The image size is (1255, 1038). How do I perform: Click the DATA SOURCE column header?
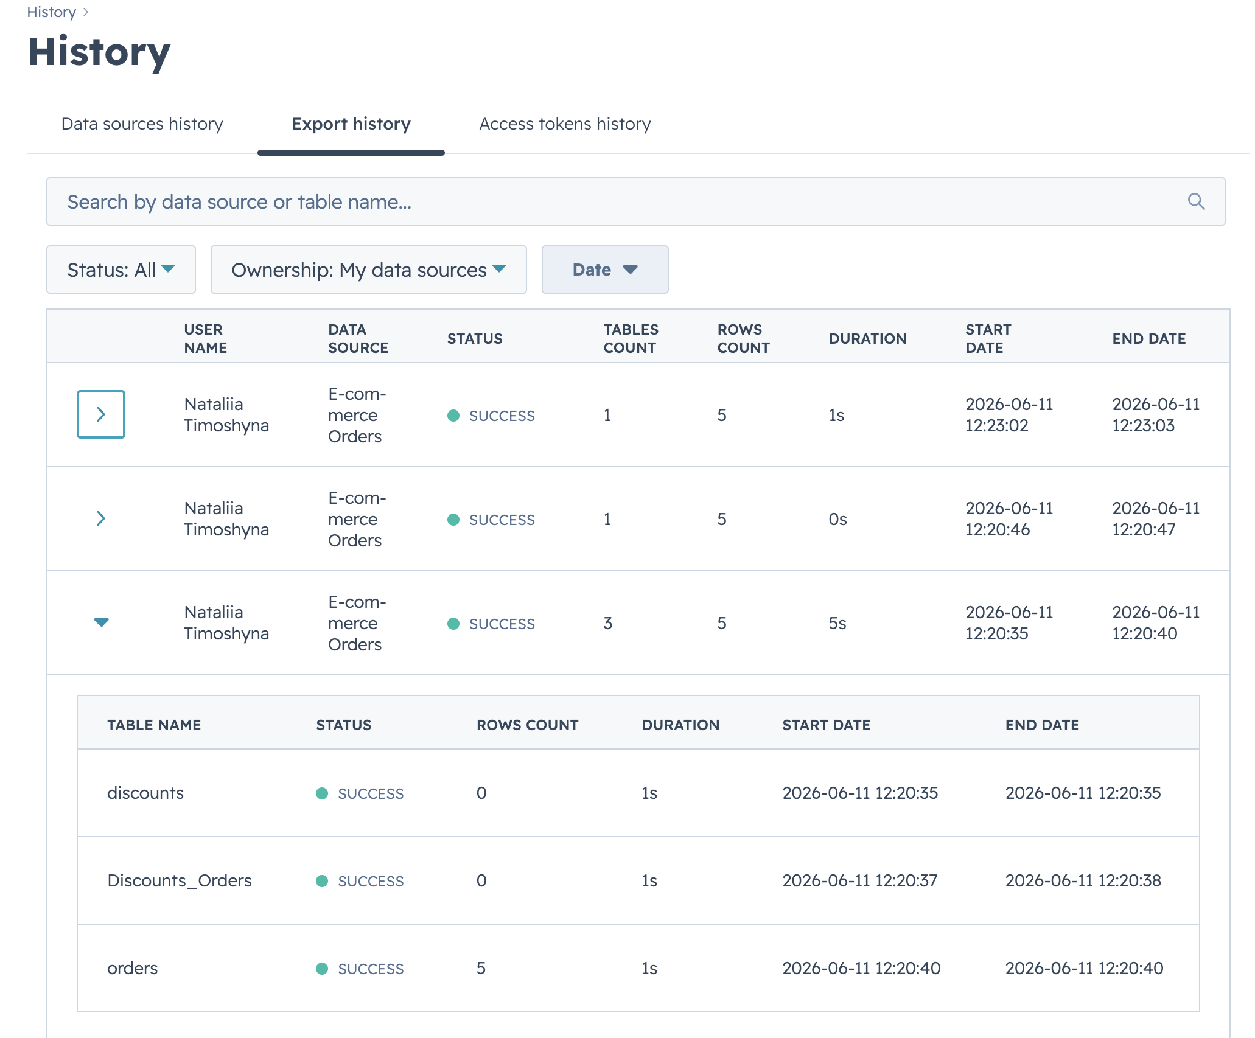coord(358,338)
